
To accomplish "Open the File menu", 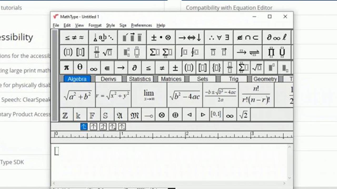I will coord(56,25).
